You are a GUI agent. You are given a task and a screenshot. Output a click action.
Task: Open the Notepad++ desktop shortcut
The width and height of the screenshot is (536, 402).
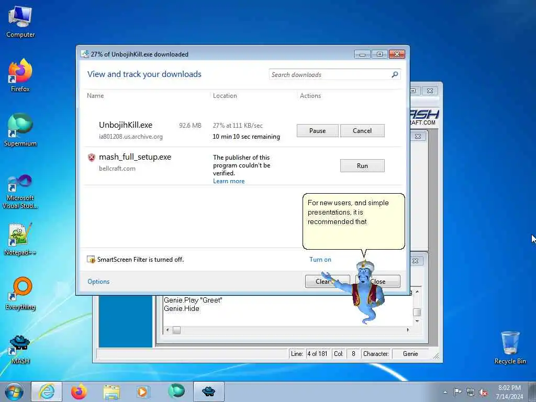click(20, 239)
